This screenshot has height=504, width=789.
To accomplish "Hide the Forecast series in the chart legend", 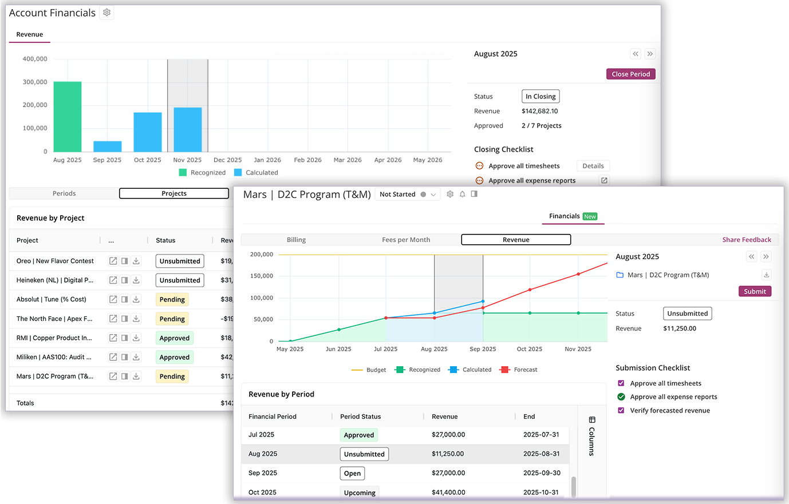I will pyautogui.click(x=518, y=370).
